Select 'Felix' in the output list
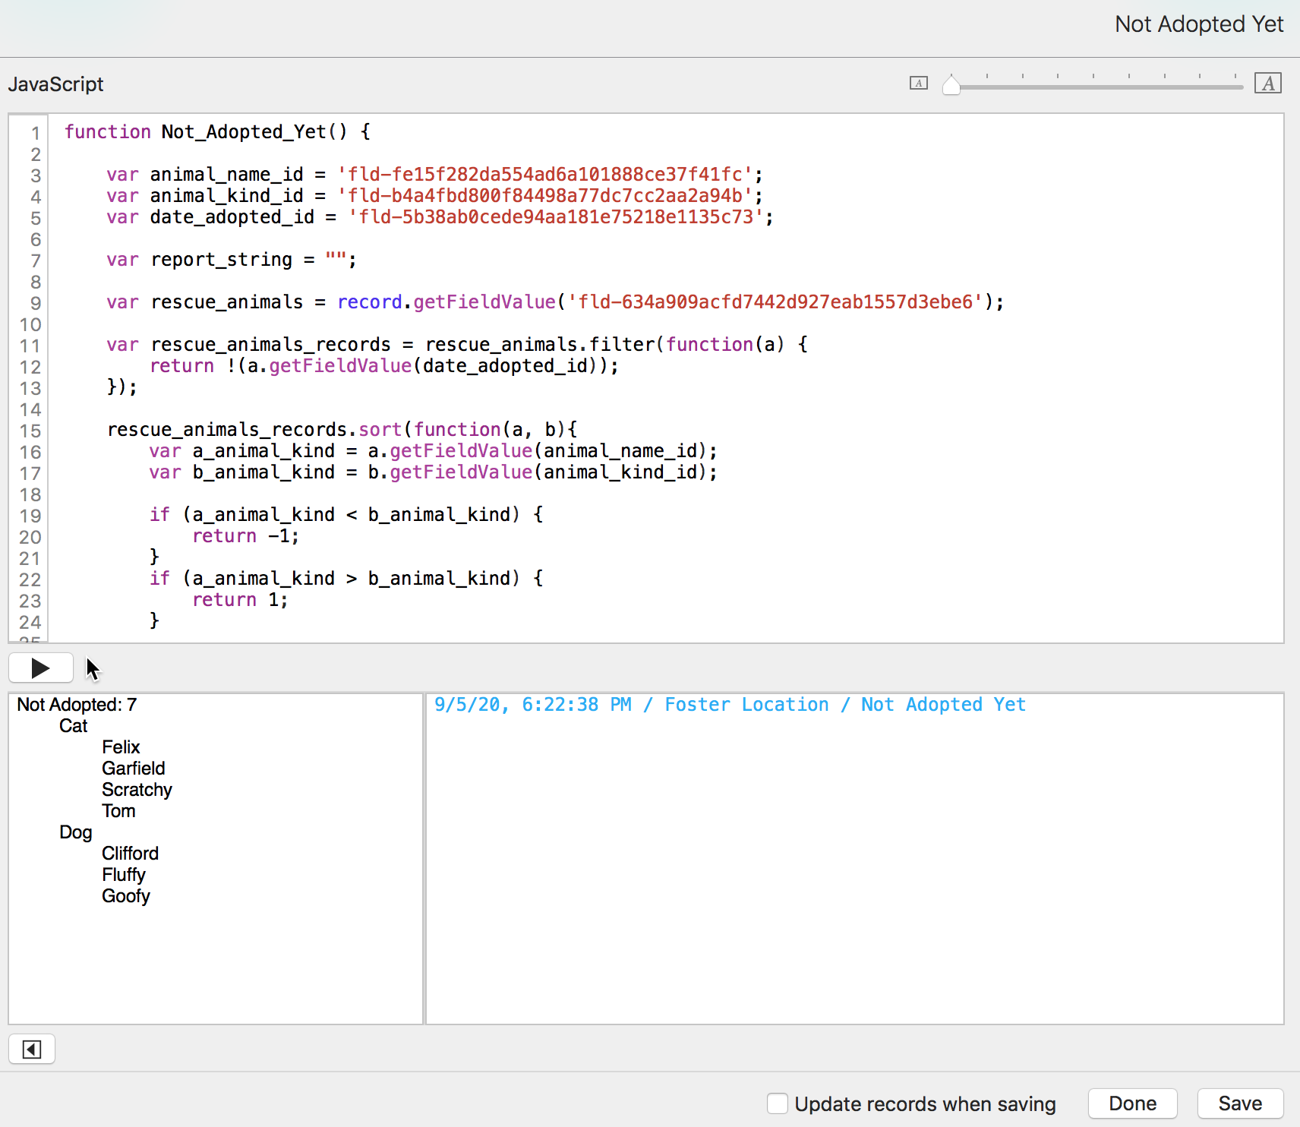 pos(121,747)
